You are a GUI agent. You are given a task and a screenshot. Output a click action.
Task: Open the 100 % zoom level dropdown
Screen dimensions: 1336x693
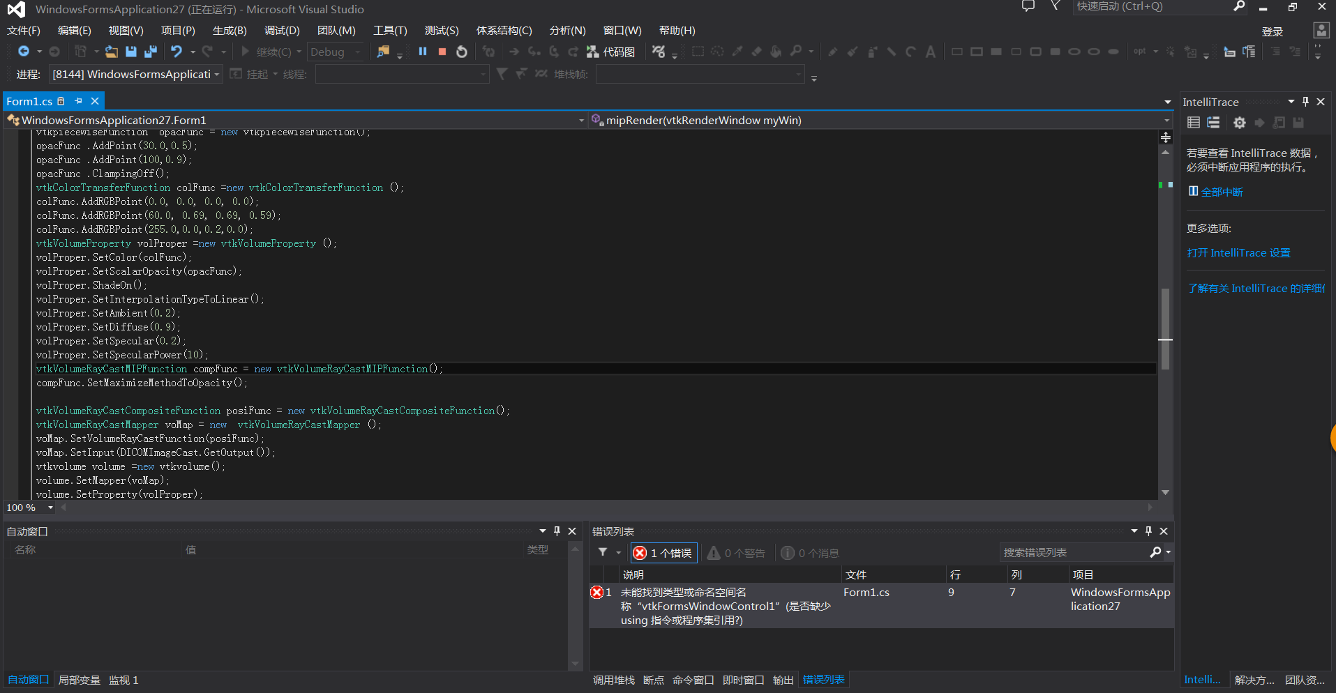[50, 508]
